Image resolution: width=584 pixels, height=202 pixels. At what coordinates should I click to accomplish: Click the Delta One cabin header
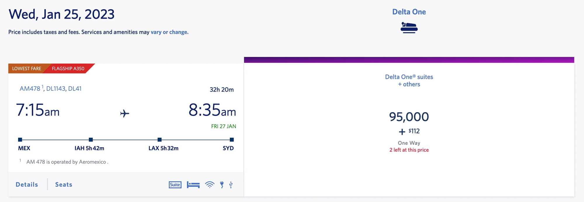point(409,12)
